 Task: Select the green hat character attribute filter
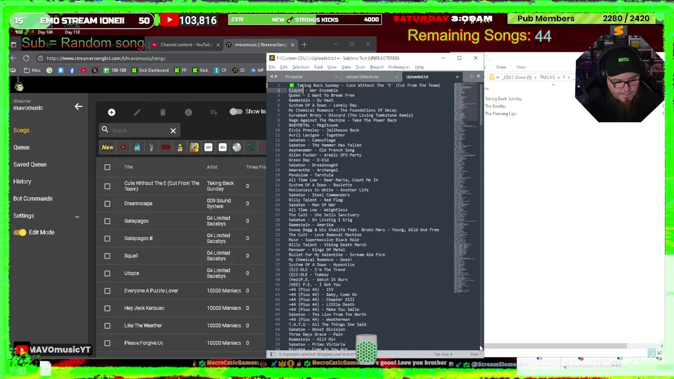pyautogui.click(x=180, y=147)
